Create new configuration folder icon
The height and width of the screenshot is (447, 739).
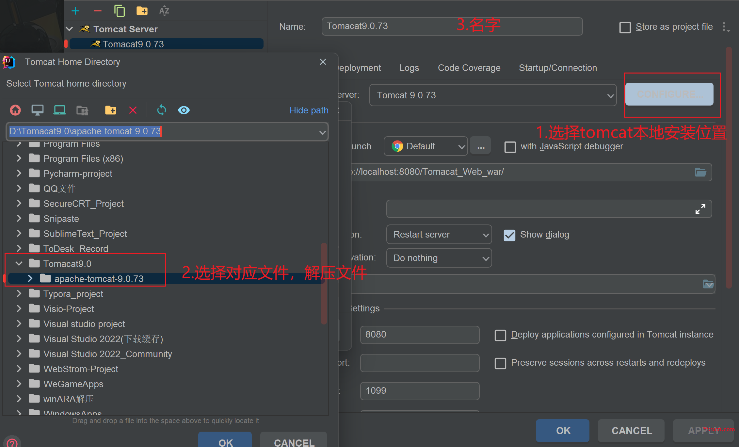(142, 11)
